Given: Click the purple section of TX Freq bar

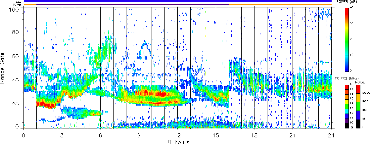Looking at the screenshot, I should pyautogui.click(x=132, y=5).
